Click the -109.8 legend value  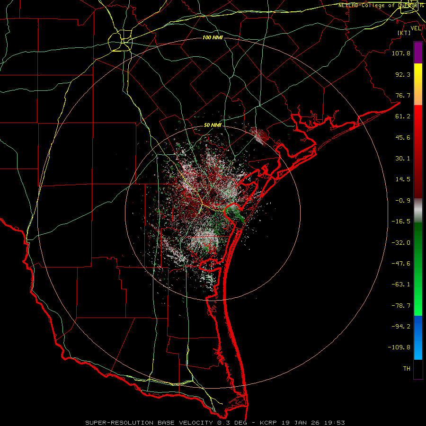point(399,347)
